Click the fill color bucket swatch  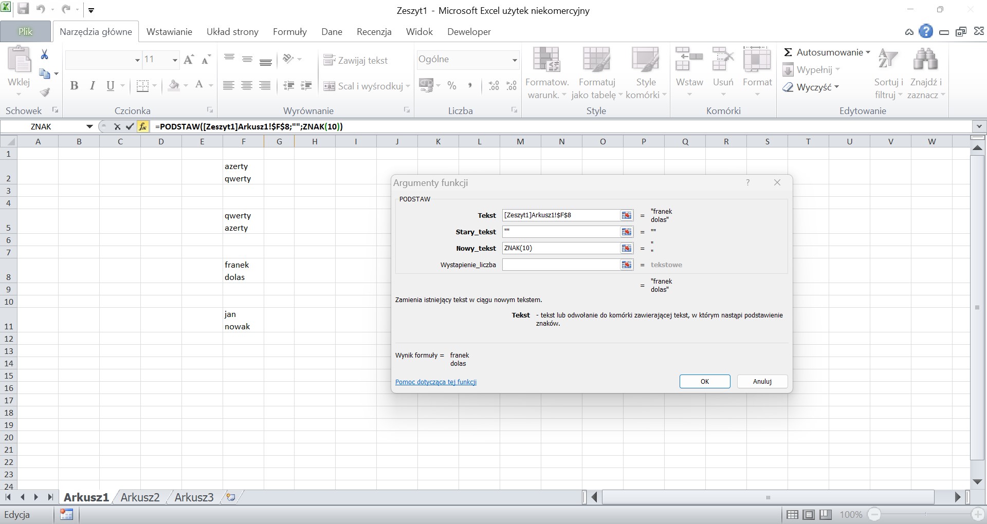(x=174, y=85)
